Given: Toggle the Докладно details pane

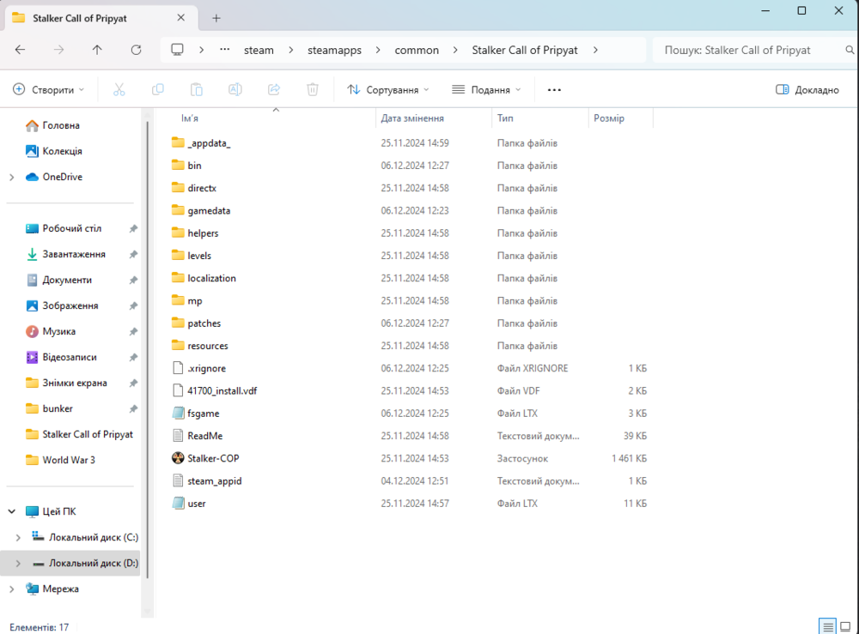Looking at the screenshot, I should [807, 89].
